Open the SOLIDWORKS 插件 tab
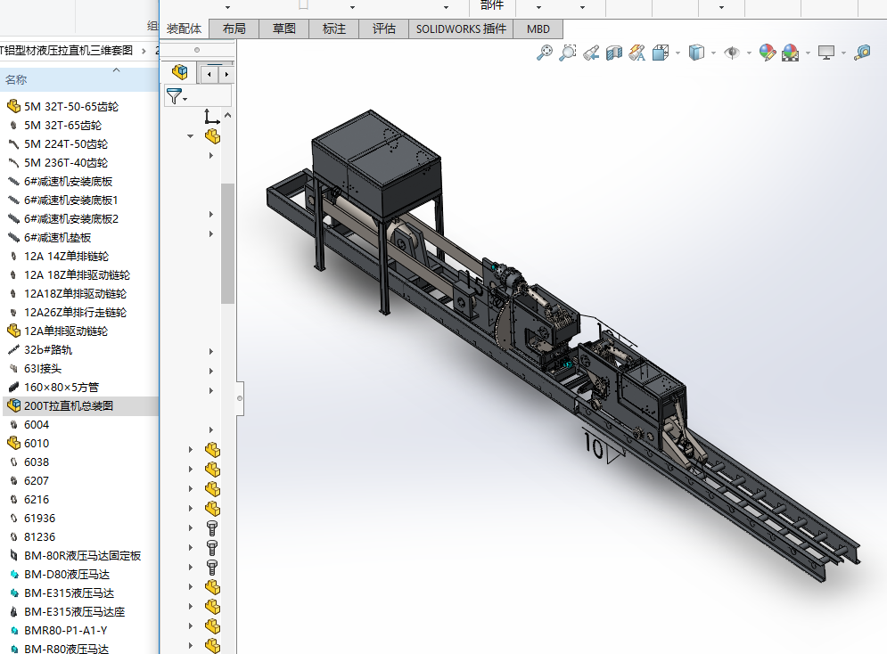Screen dimensions: 887x654 pyautogui.click(x=461, y=29)
